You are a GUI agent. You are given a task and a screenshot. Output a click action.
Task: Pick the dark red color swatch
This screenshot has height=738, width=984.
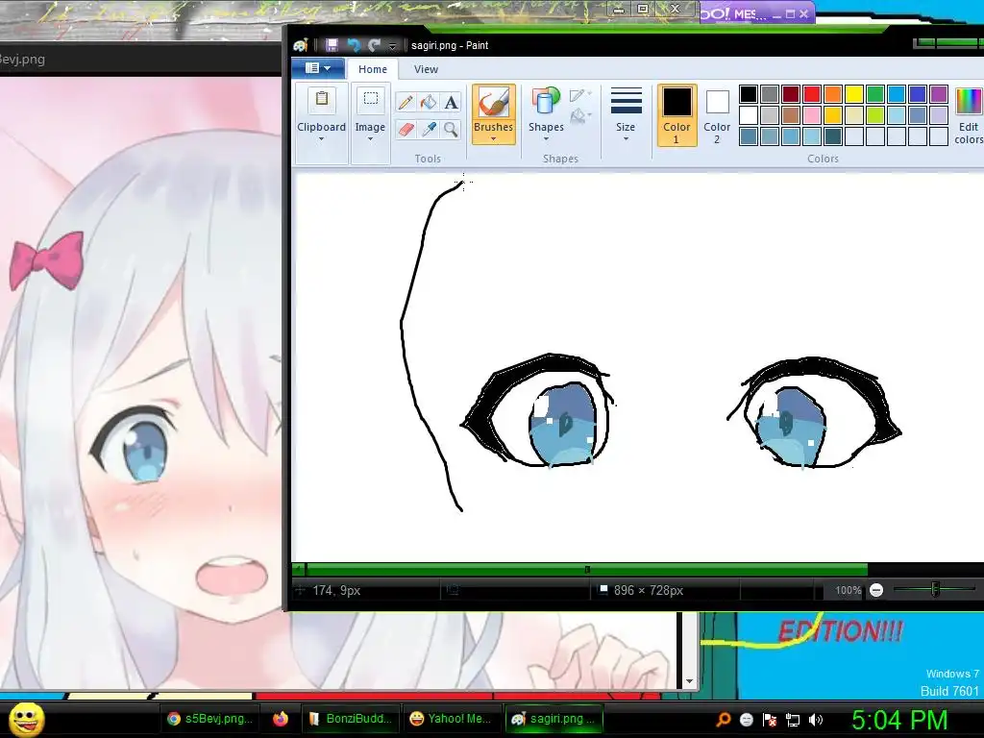(x=791, y=94)
